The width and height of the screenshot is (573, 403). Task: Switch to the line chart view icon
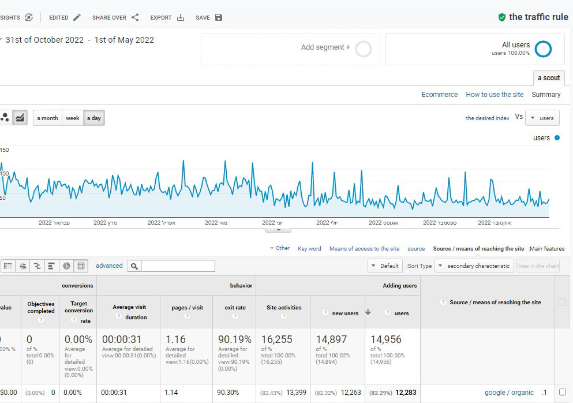click(x=20, y=118)
